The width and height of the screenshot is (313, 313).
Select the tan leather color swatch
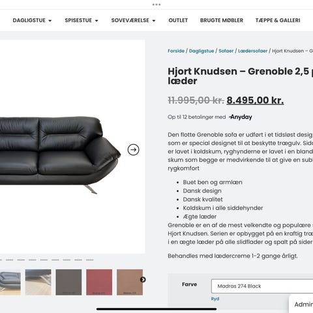click(x=130, y=282)
